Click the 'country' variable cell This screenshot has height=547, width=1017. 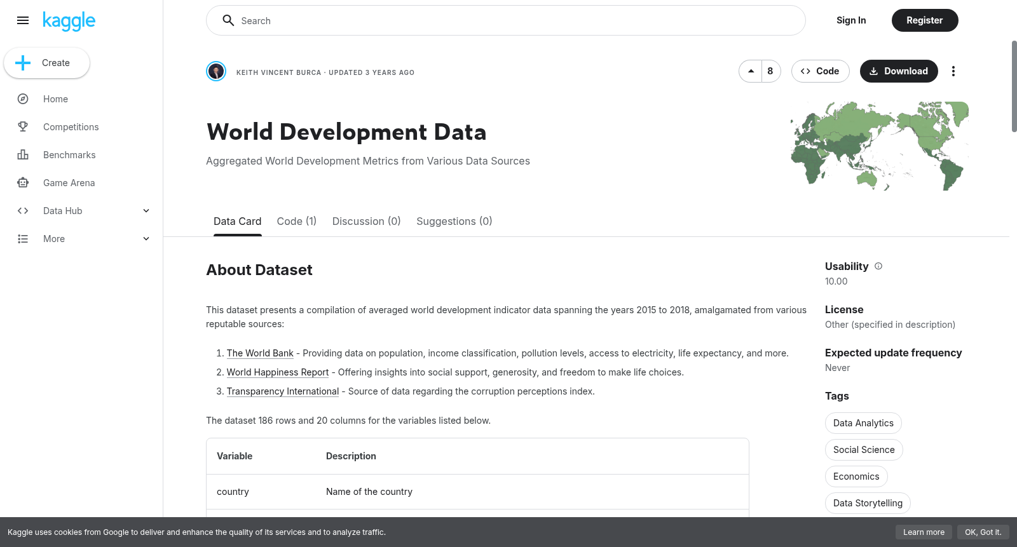[233, 492]
